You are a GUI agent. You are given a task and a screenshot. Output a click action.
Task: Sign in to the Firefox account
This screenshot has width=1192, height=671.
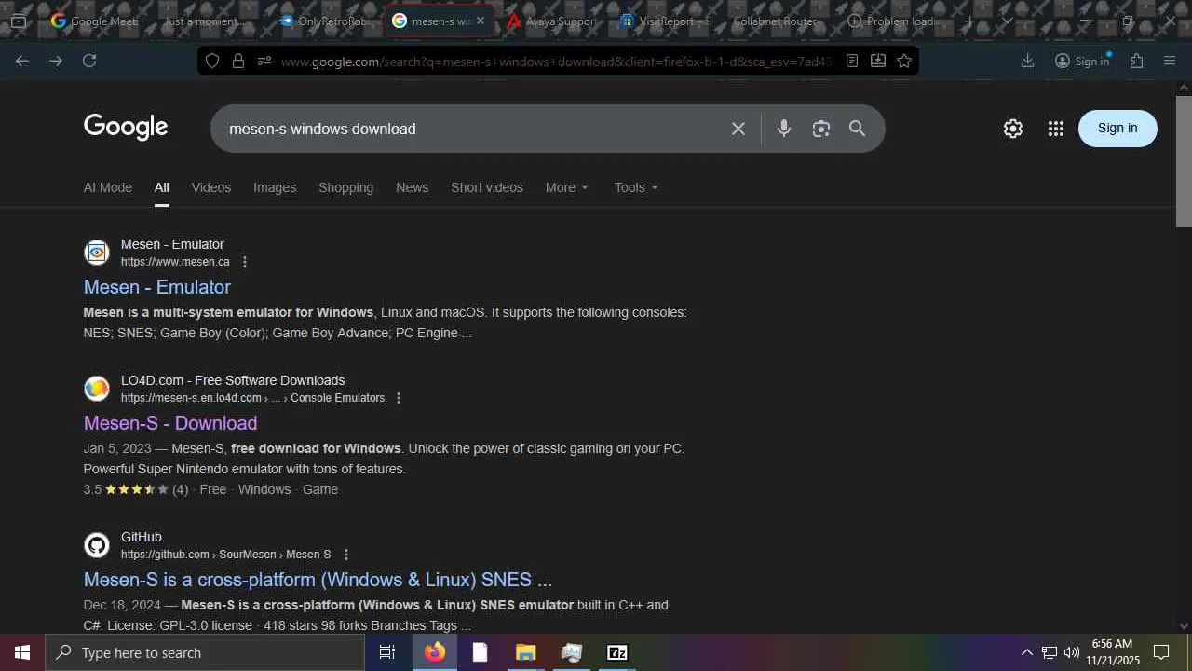click(1082, 61)
